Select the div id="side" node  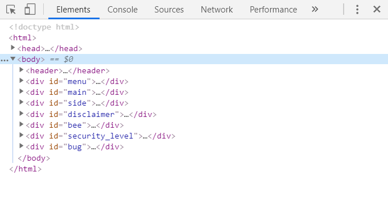pyautogui.click(x=77, y=103)
